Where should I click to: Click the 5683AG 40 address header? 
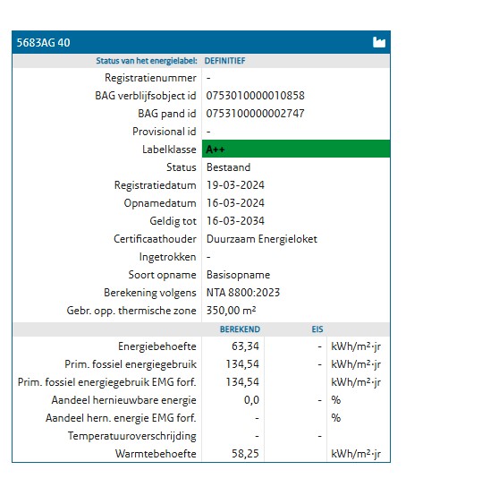click(x=44, y=43)
